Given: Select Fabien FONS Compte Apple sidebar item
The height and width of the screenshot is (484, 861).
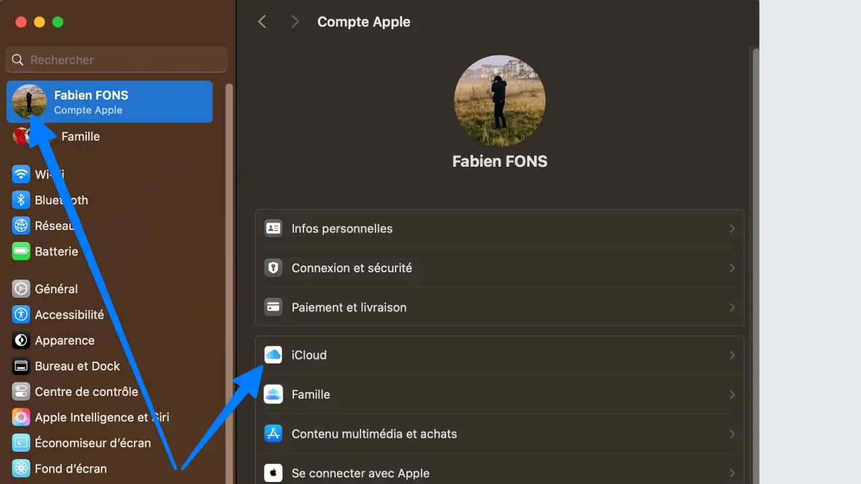Looking at the screenshot, I should pyautogui.click(x=110, y=102).
